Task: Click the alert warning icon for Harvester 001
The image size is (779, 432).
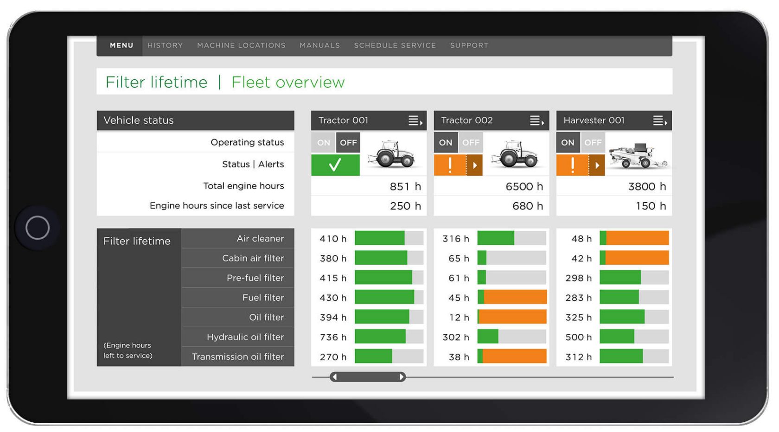Action: pyautogui.click(x=573, y=164)
